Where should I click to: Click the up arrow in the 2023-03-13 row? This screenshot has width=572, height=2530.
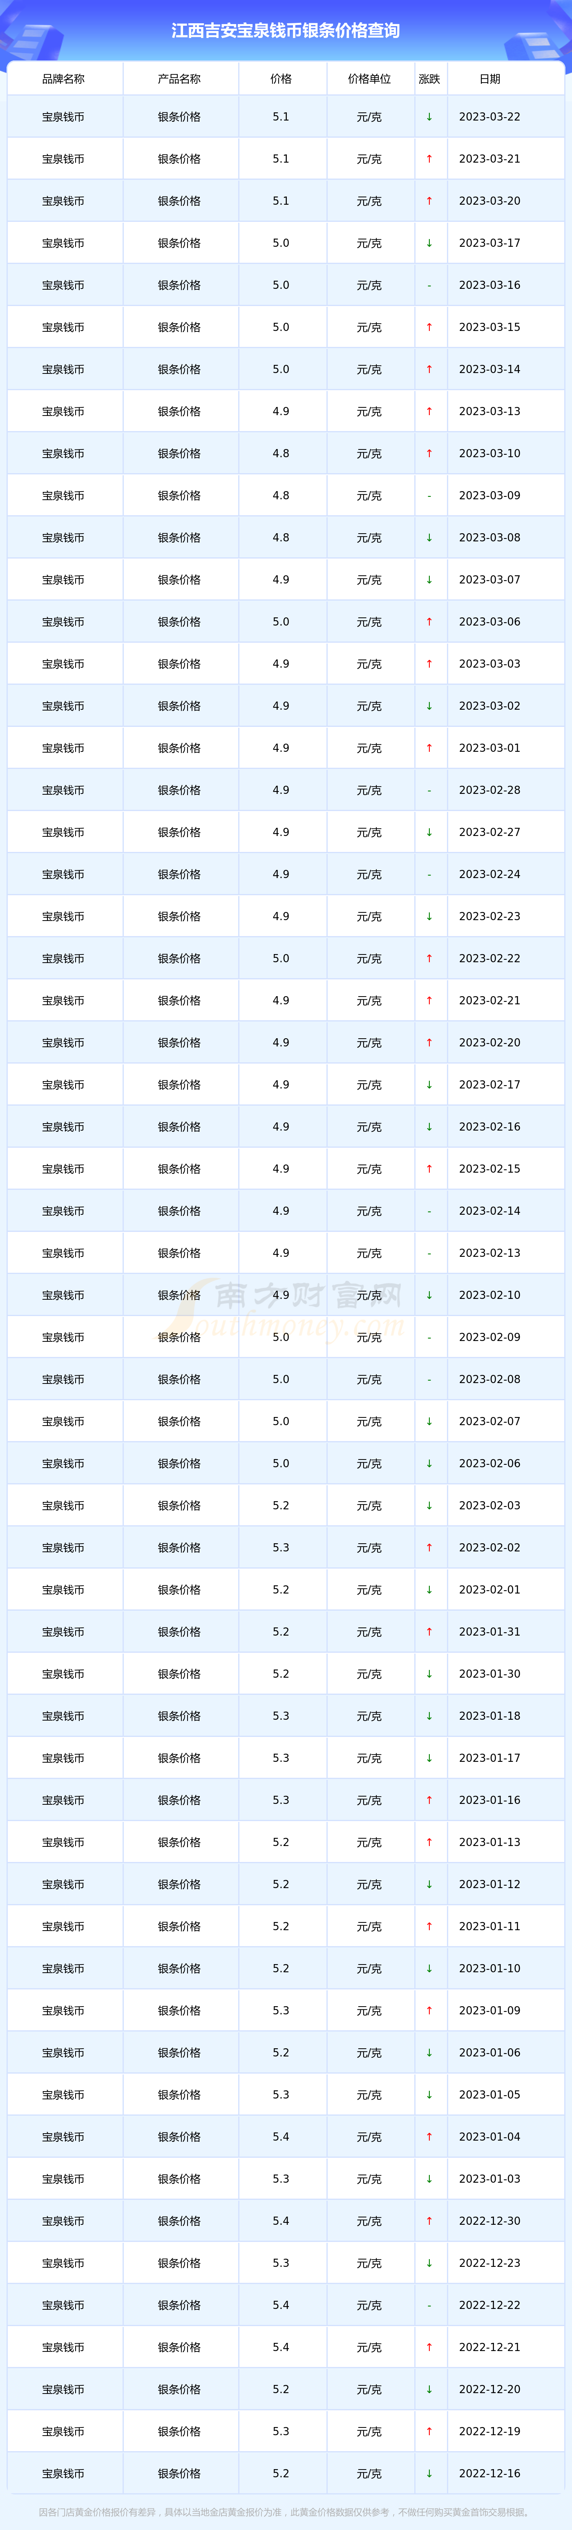pyautogui.click(x=429, y=411)
